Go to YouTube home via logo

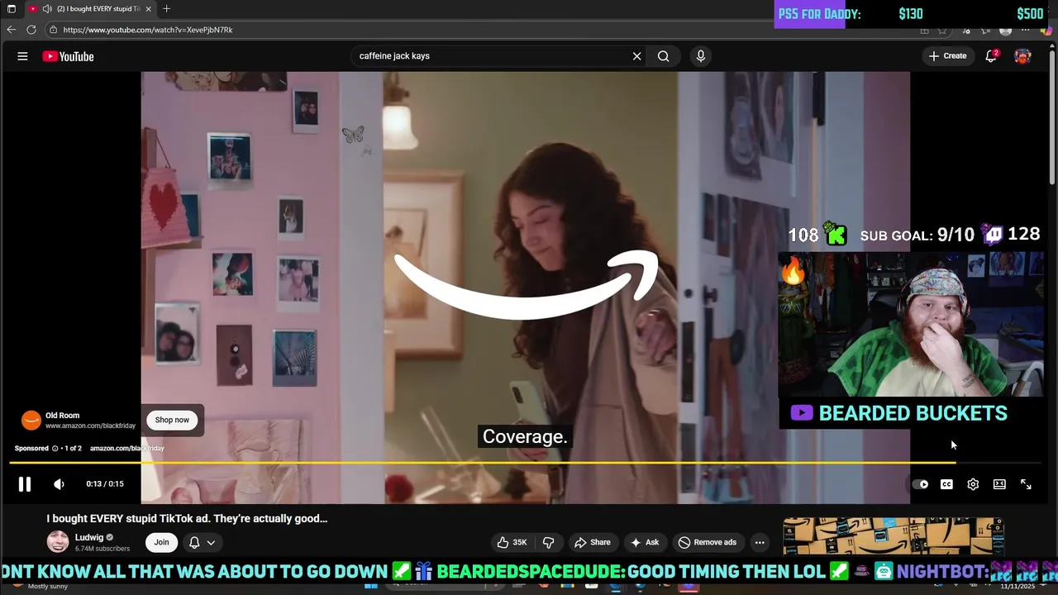[x=68, y=56]
